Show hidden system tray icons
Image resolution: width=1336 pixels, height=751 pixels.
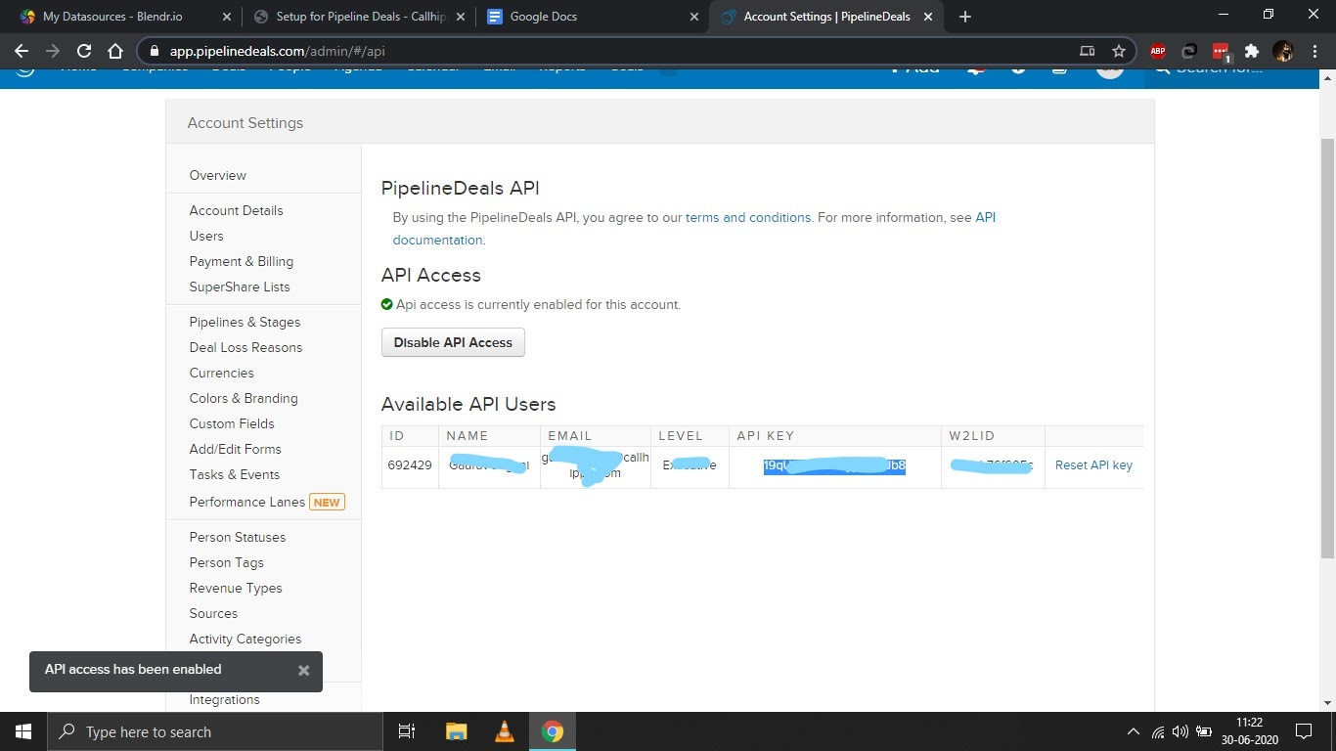coord(1134,731)
